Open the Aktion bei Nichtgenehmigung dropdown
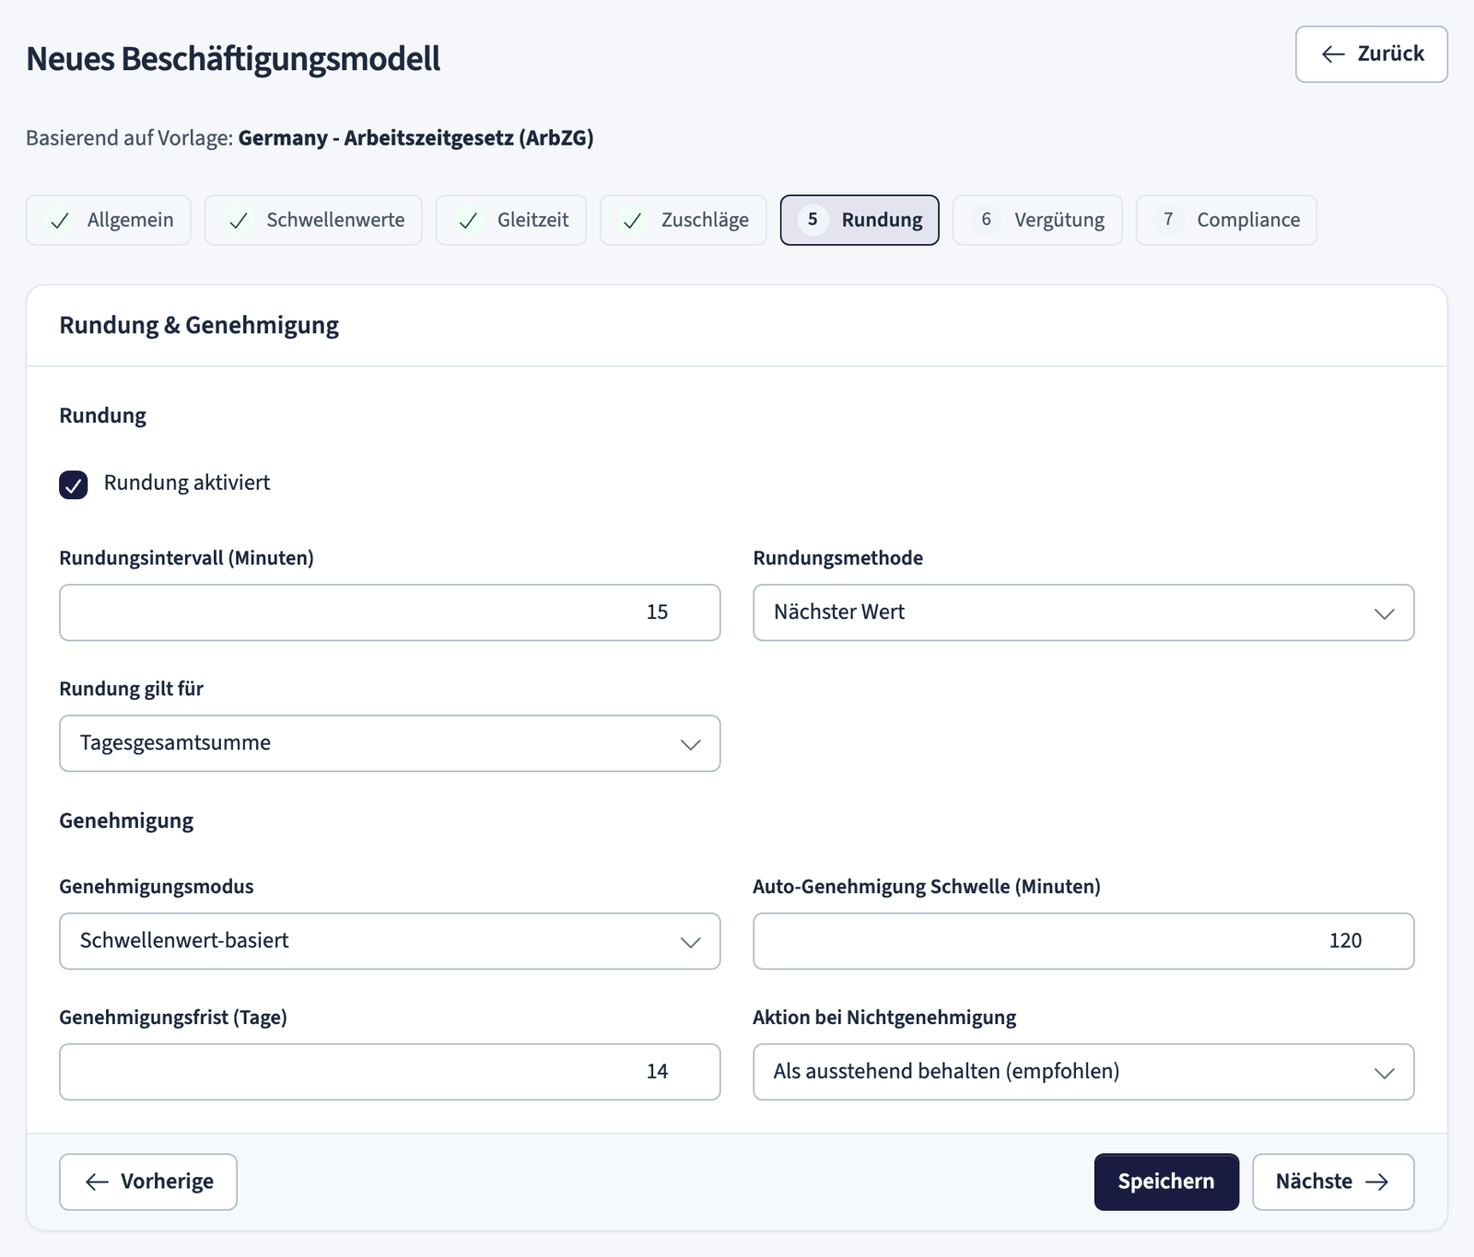Viewport: 1474px width, 1257px height. (x=1083, y=1072)
